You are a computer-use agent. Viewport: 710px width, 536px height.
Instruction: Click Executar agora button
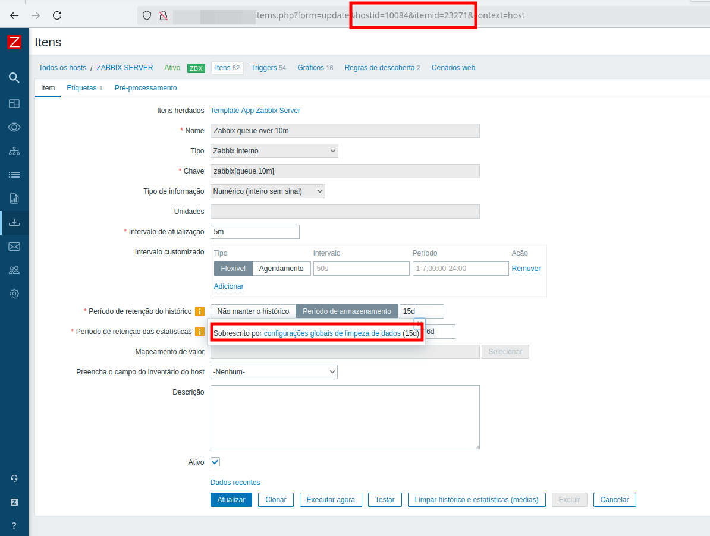[x=331, y=500]
